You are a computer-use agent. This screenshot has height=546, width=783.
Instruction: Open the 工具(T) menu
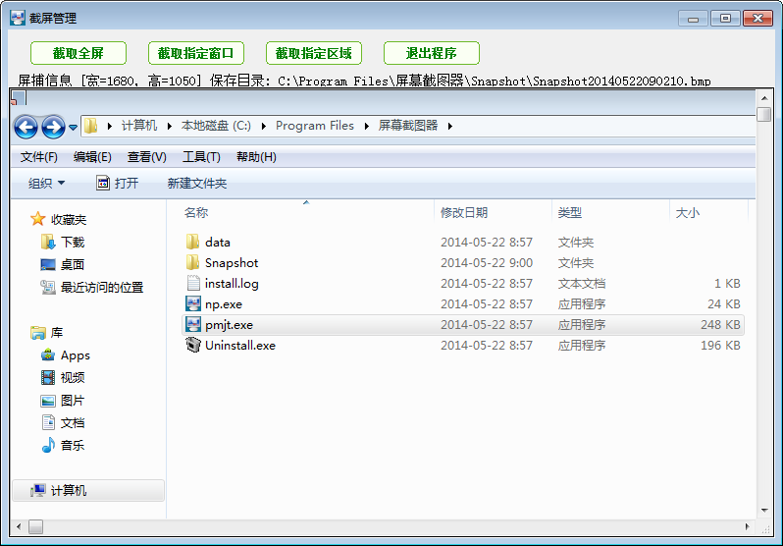tap(201, 157)
